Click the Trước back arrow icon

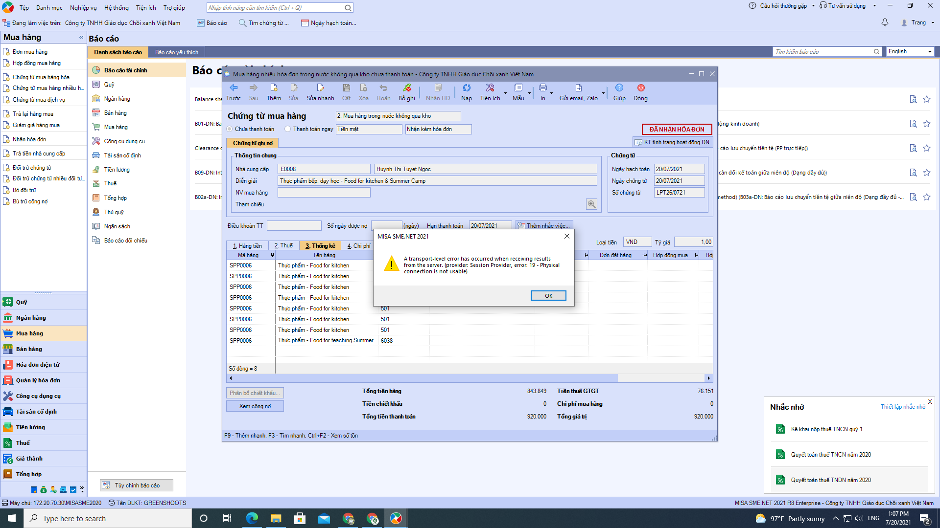tap(234, 88)
